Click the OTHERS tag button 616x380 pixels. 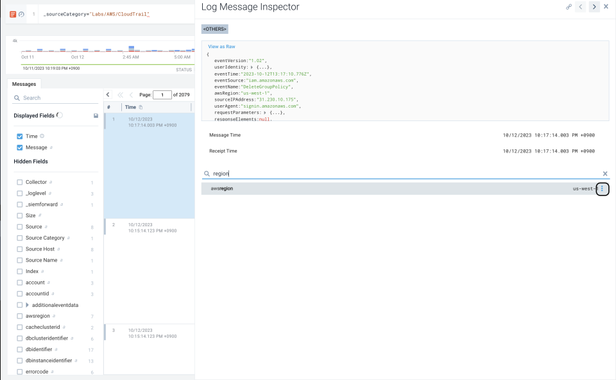[x=214, y=28]
